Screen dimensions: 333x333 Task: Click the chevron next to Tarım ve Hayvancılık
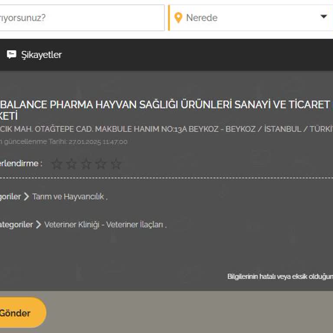(x=26, y=196)
